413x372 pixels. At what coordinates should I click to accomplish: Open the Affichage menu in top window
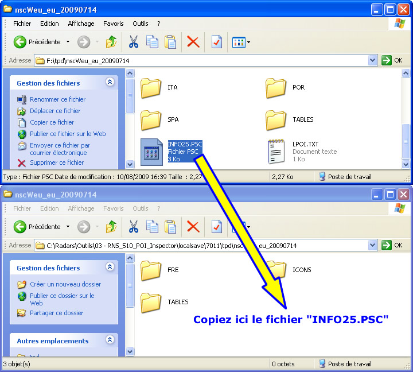pyautogui.click(x=81, y=24)
